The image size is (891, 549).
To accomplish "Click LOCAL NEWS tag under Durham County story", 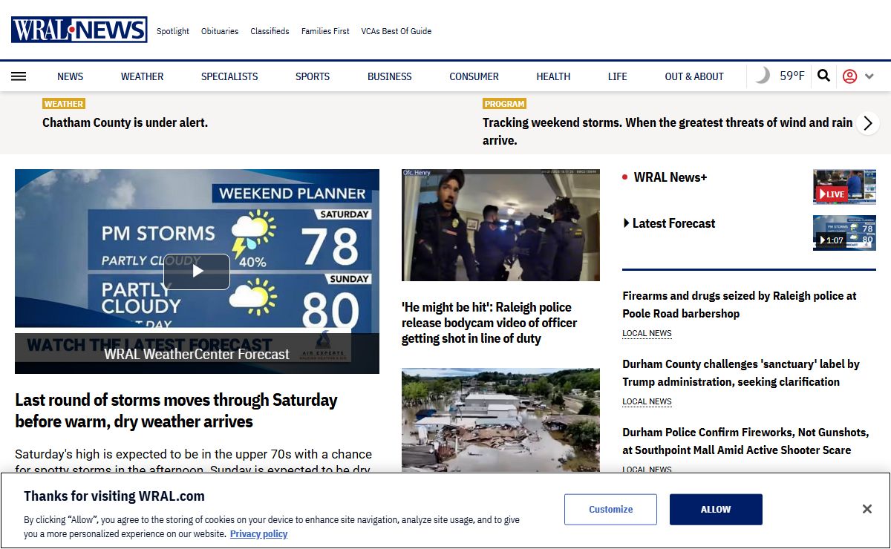I will [647, 402].
